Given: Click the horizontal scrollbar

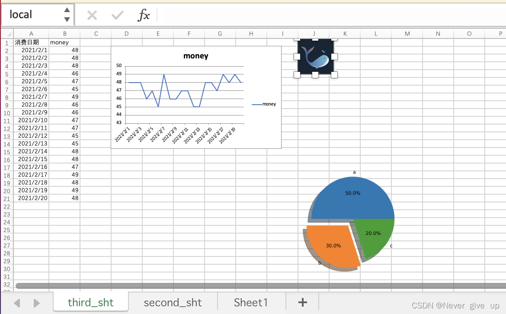Looking at the screenshot, I should pyautogui.click(x=261, y=285).
